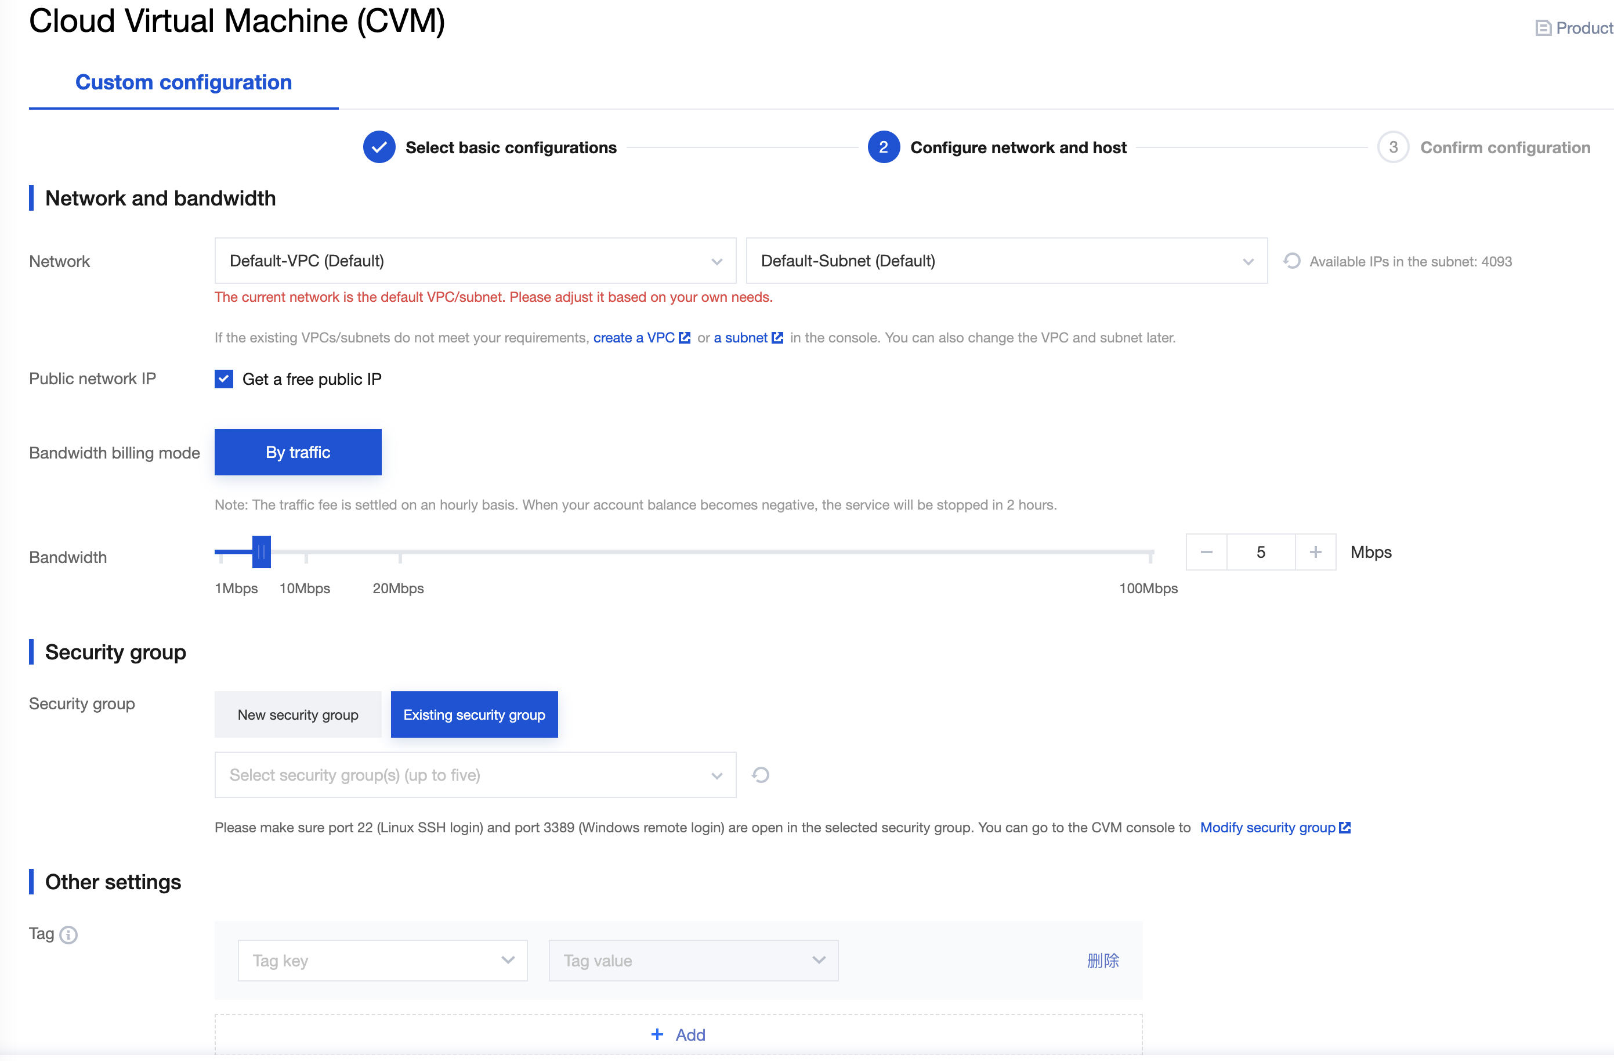This screenshot has width=1614, height=1061.
Task: Open the Default-VPC network dropdown
Action: pyautogui.click(x=475, y=261)
